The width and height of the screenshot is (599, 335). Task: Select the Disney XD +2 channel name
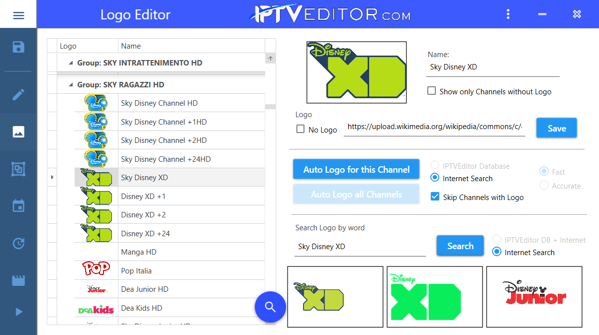[143, 215]
